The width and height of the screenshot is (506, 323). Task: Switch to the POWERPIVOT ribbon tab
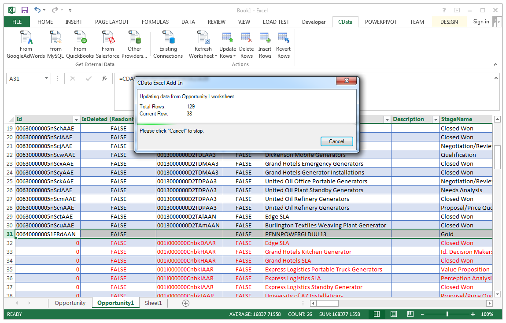pyautogui.click(x=381, y=22)
